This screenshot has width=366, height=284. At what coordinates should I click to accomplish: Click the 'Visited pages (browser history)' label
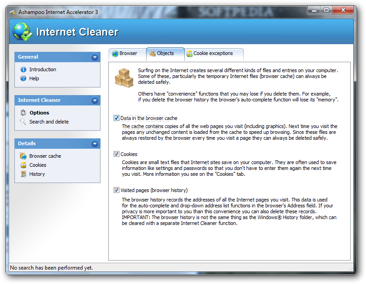[x=154, y=190]
